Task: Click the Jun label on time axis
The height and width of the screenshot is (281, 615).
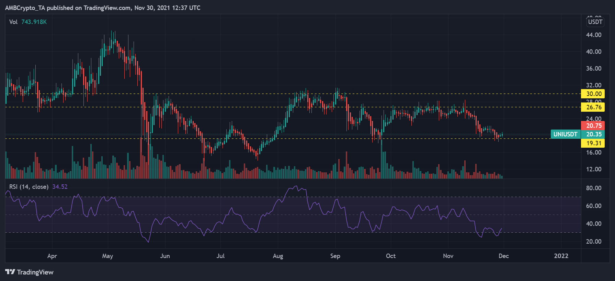Action: click(x=165, y=256)
